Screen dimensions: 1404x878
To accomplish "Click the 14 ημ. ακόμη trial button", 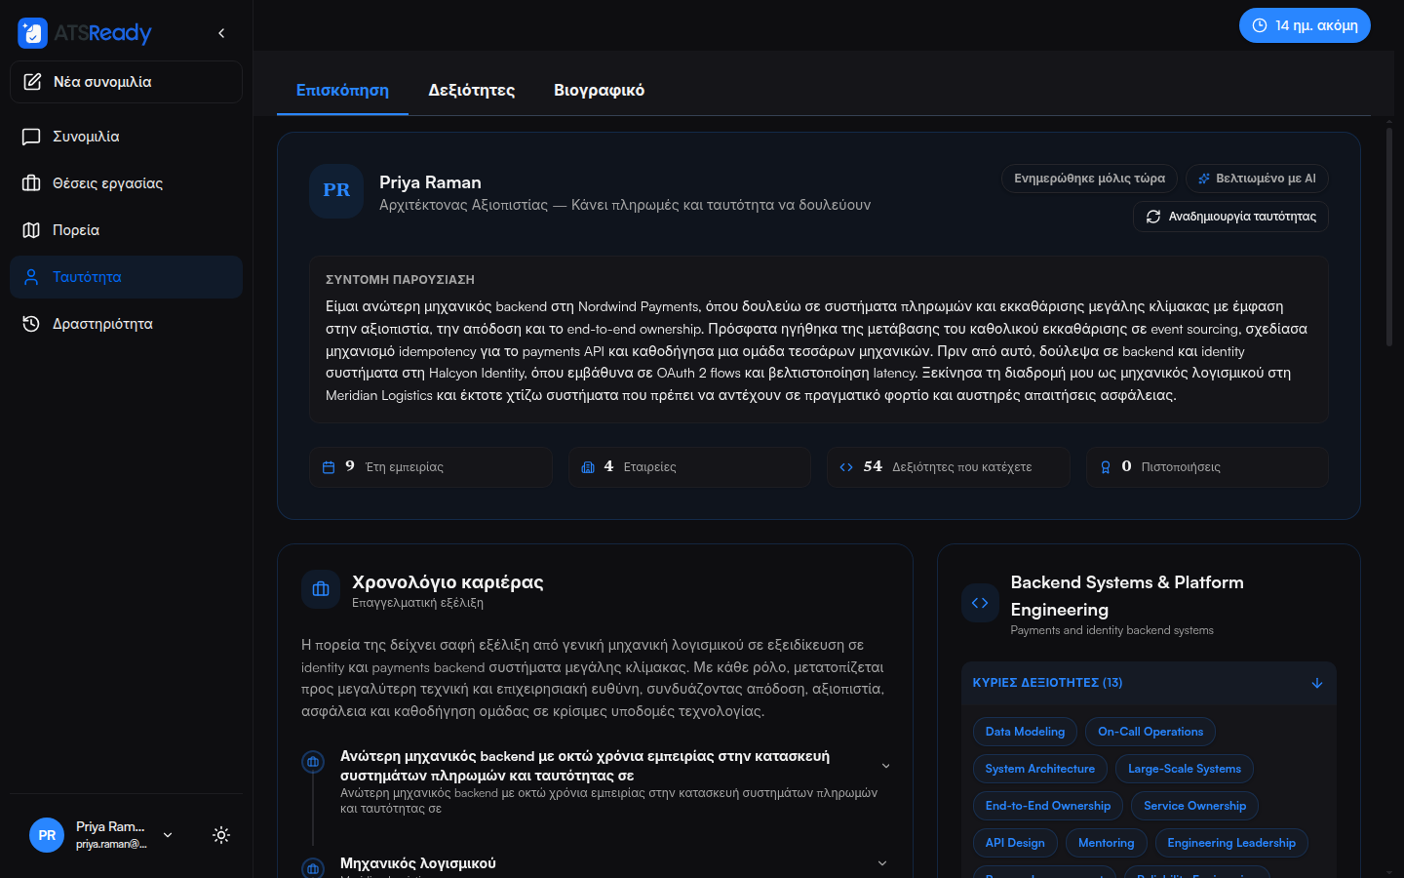I will pyautogui.click(x=1305, y=25).
